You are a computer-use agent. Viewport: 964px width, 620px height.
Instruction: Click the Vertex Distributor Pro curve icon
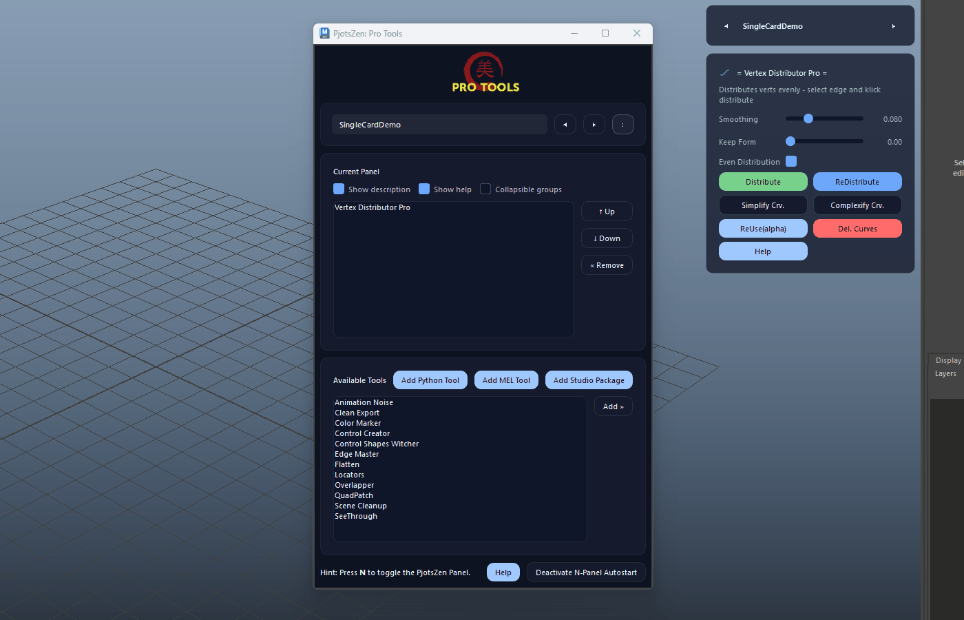click(725, 72)
